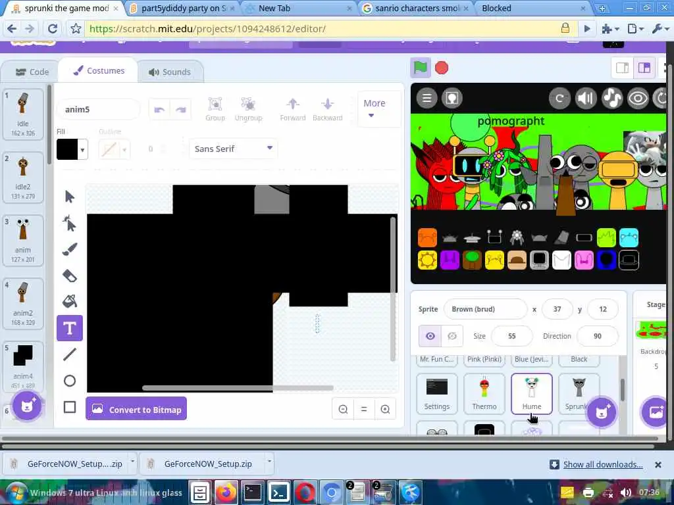Switch to the Sounds tab
Viewport: 674px width, 505px height.
(x=170, y=72)
